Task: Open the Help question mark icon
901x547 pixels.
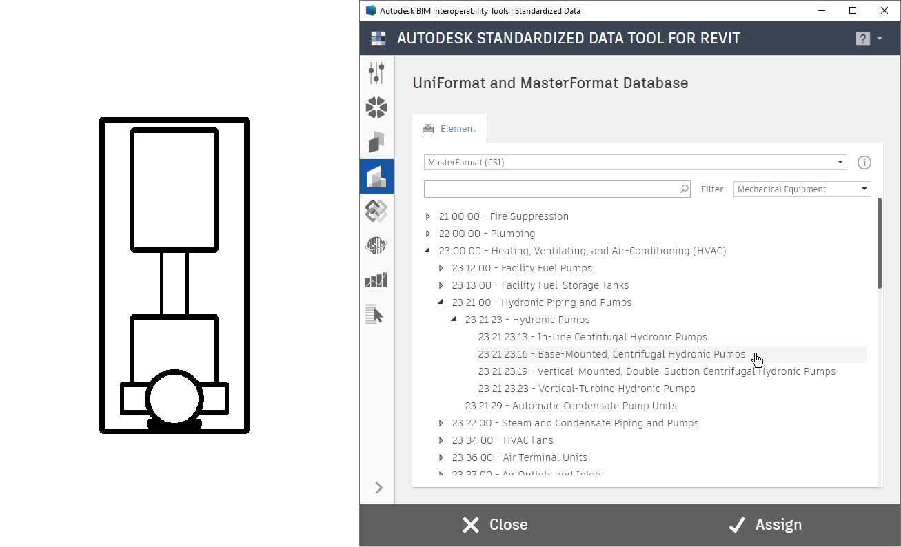Action: [x=862, y=39]
